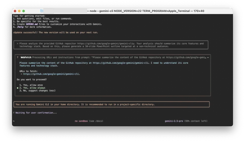
Task: Click the GitHub URL in the user prompt box
Action: pos(106,44)
